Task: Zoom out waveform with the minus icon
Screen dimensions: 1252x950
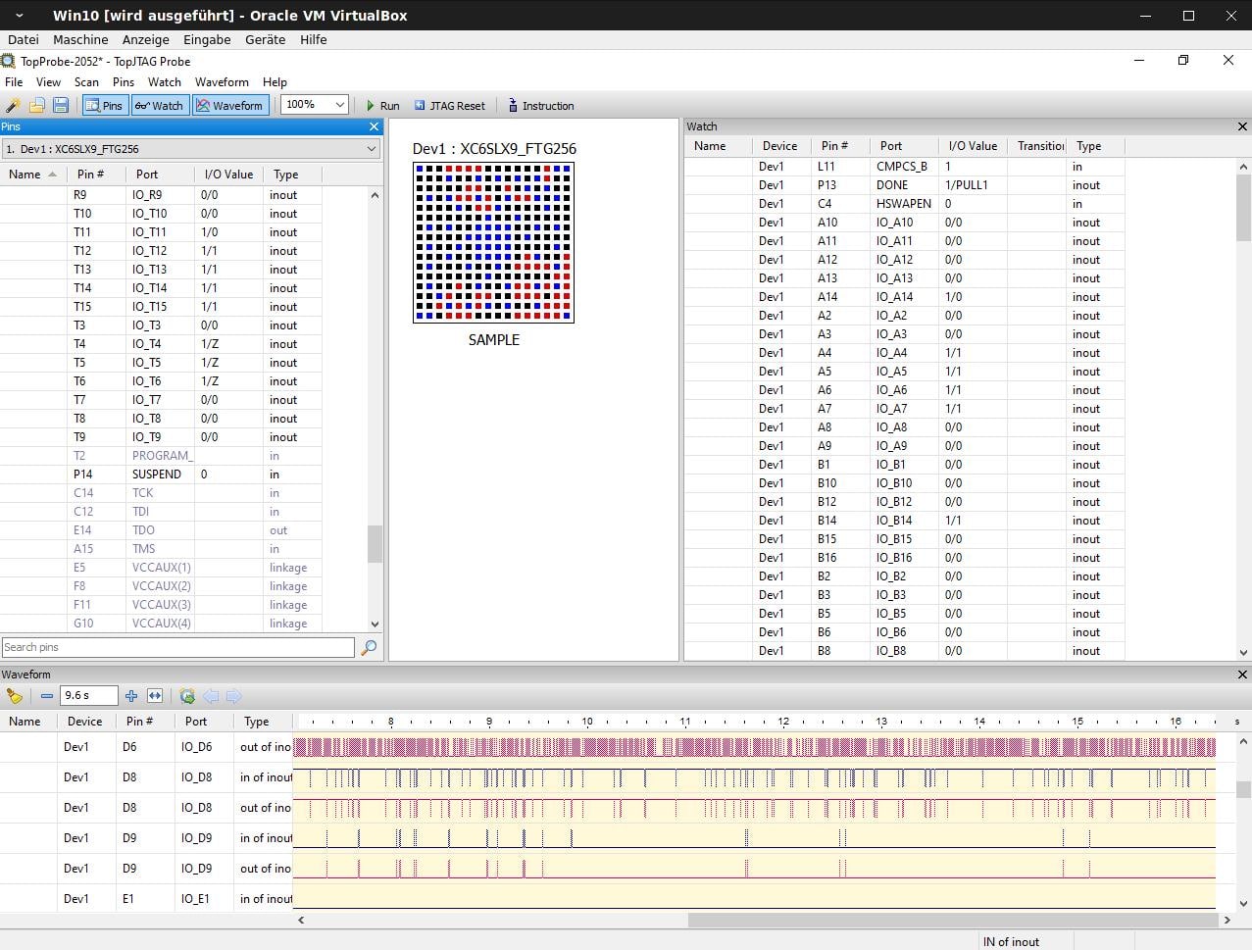Action: point(47,696)
